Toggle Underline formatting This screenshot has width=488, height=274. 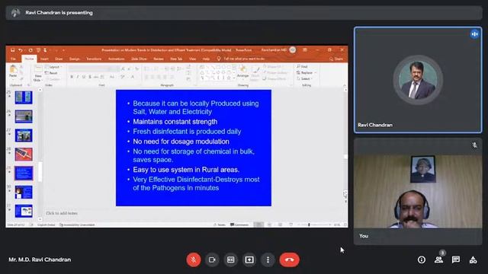[84, 77]
